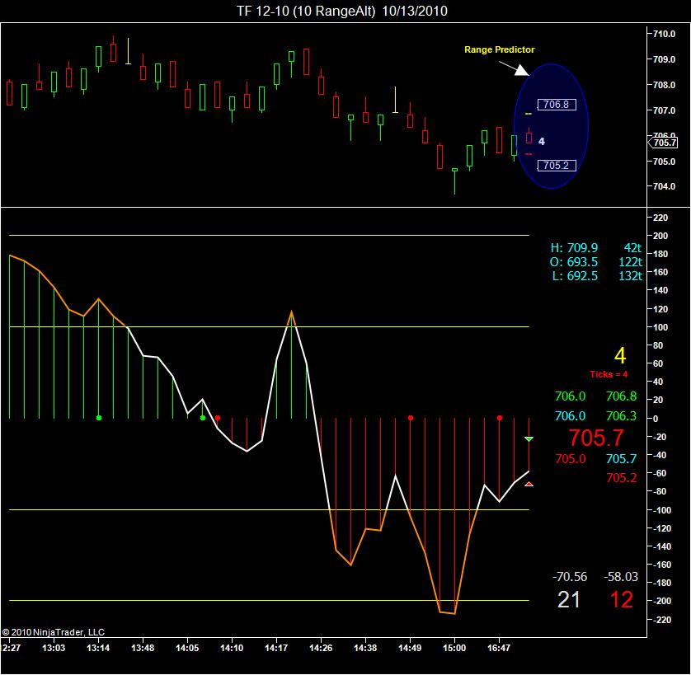
Task: Click the boxed 705.2 range predictor value
Action: (557, 165)
